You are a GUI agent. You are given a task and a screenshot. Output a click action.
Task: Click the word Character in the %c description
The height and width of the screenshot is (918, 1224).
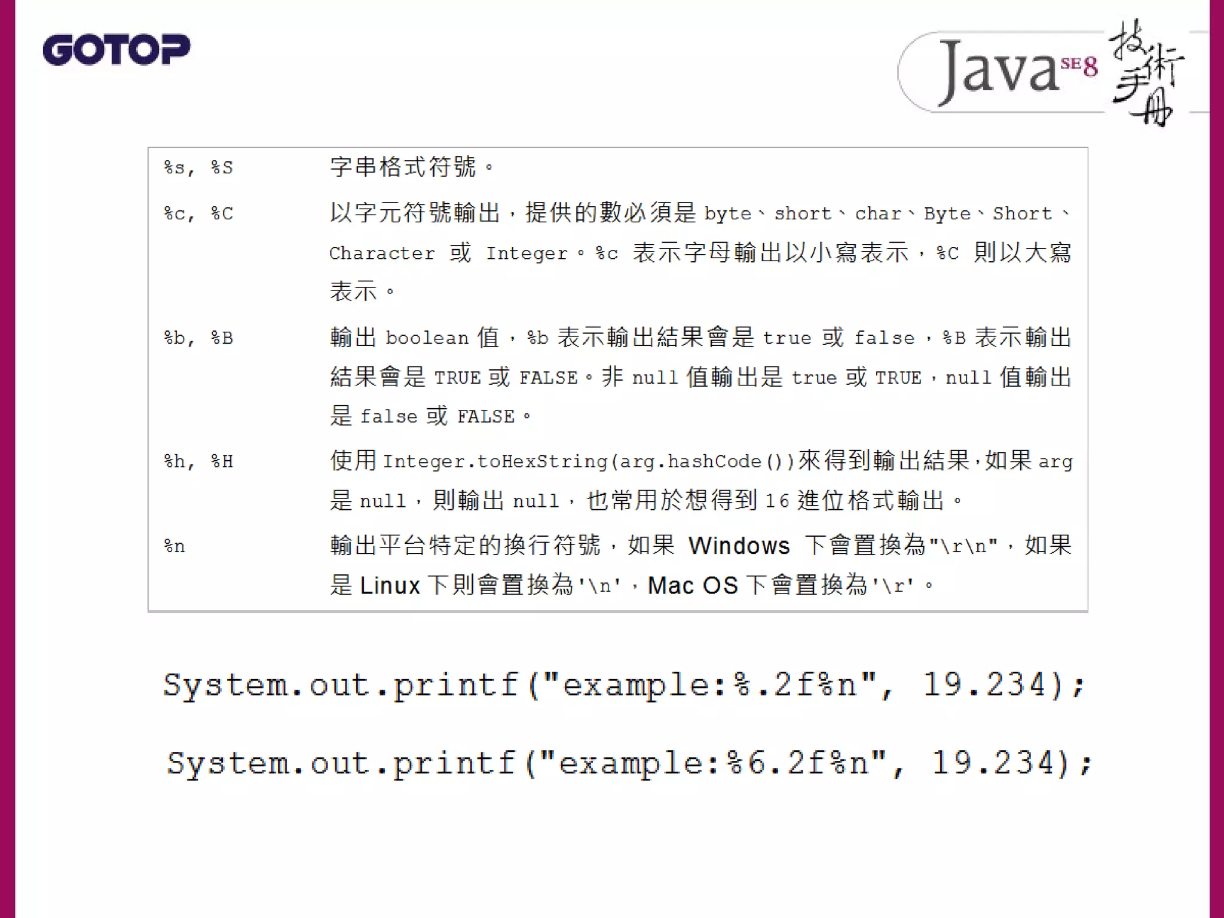382,253
